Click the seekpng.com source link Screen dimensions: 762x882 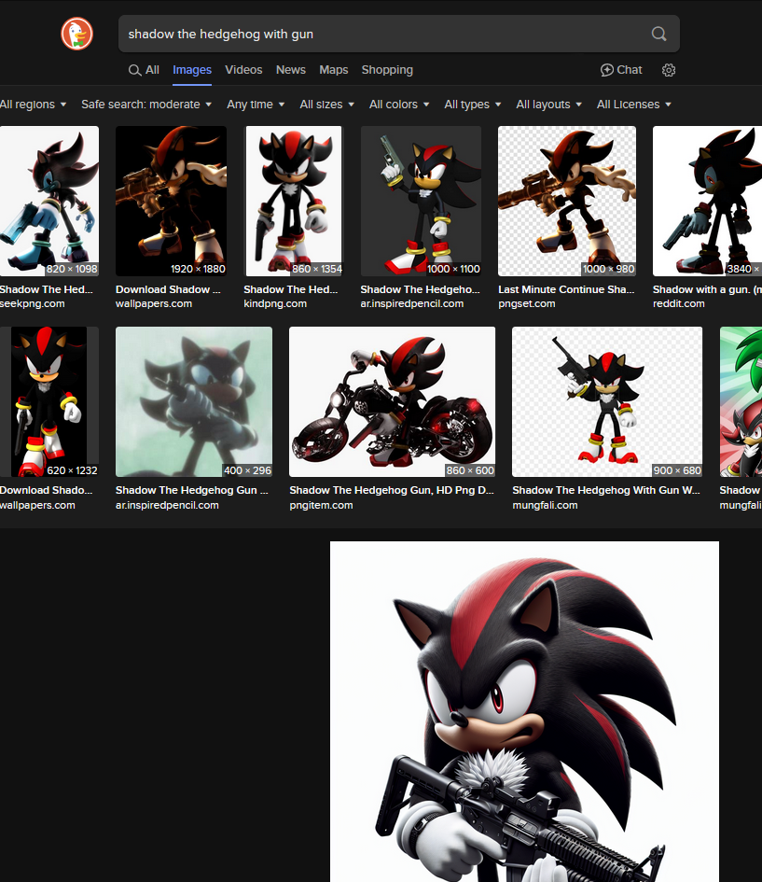[x=33, y=303]
